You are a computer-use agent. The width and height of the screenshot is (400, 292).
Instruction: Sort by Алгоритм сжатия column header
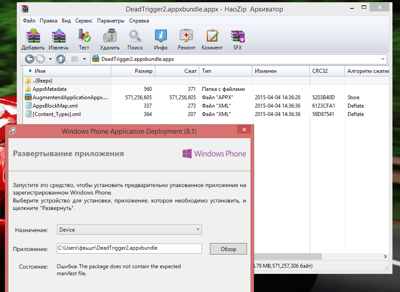367,71
